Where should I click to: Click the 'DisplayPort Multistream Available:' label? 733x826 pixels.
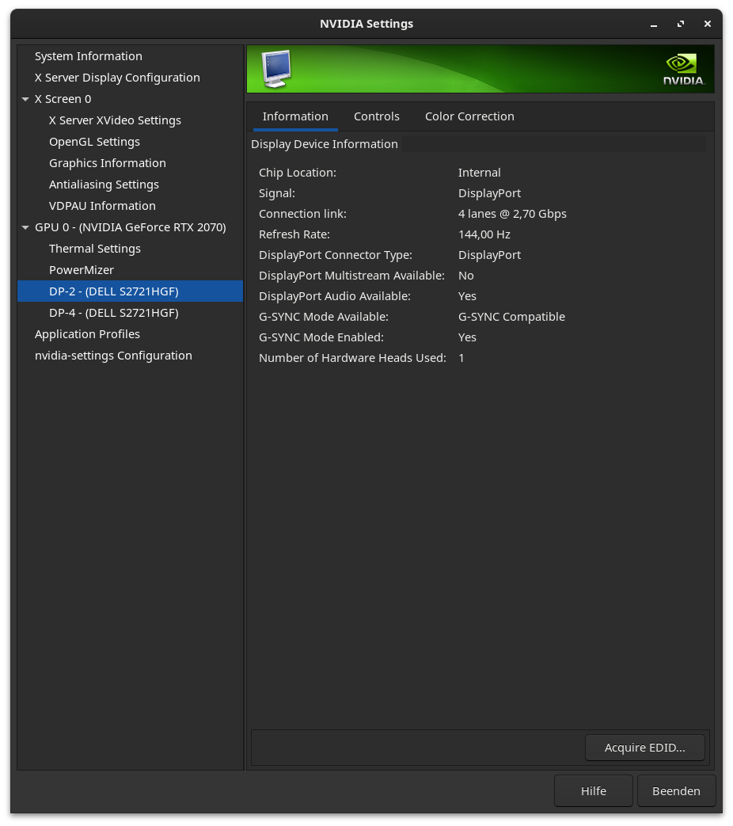tap(351, 276)
